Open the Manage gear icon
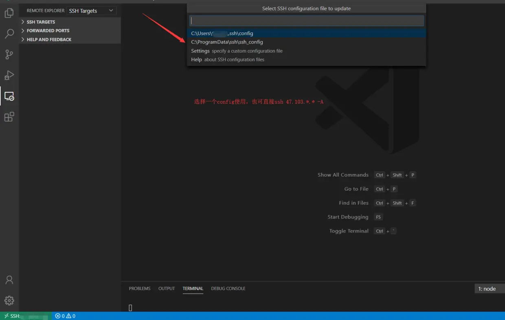The height and width of the screenshot is (320, 505). click(x=9, y=300)
